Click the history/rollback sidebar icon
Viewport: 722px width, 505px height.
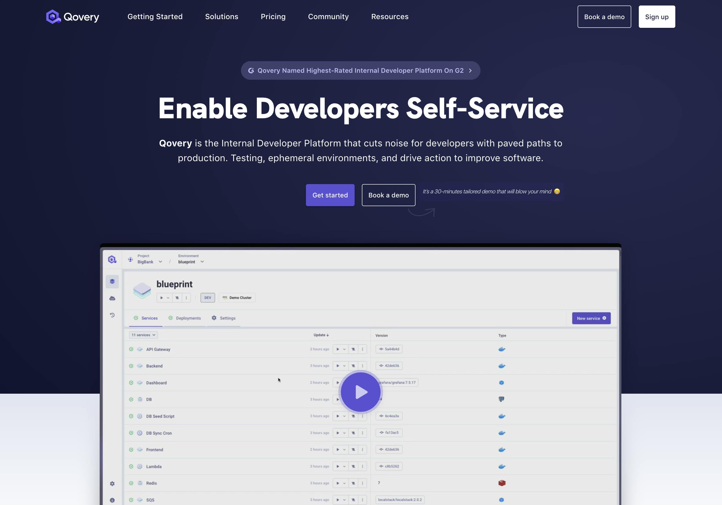point(112,315)
